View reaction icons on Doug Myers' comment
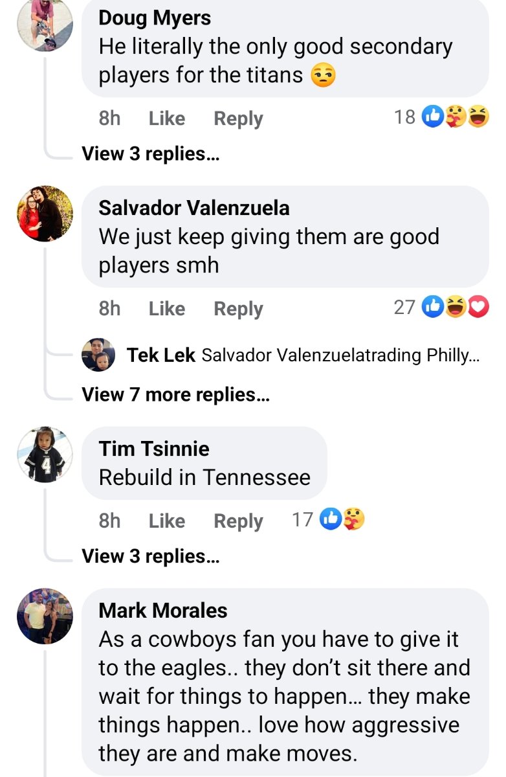Viewport: 506px width, 777px height. (x=456, y=117)
